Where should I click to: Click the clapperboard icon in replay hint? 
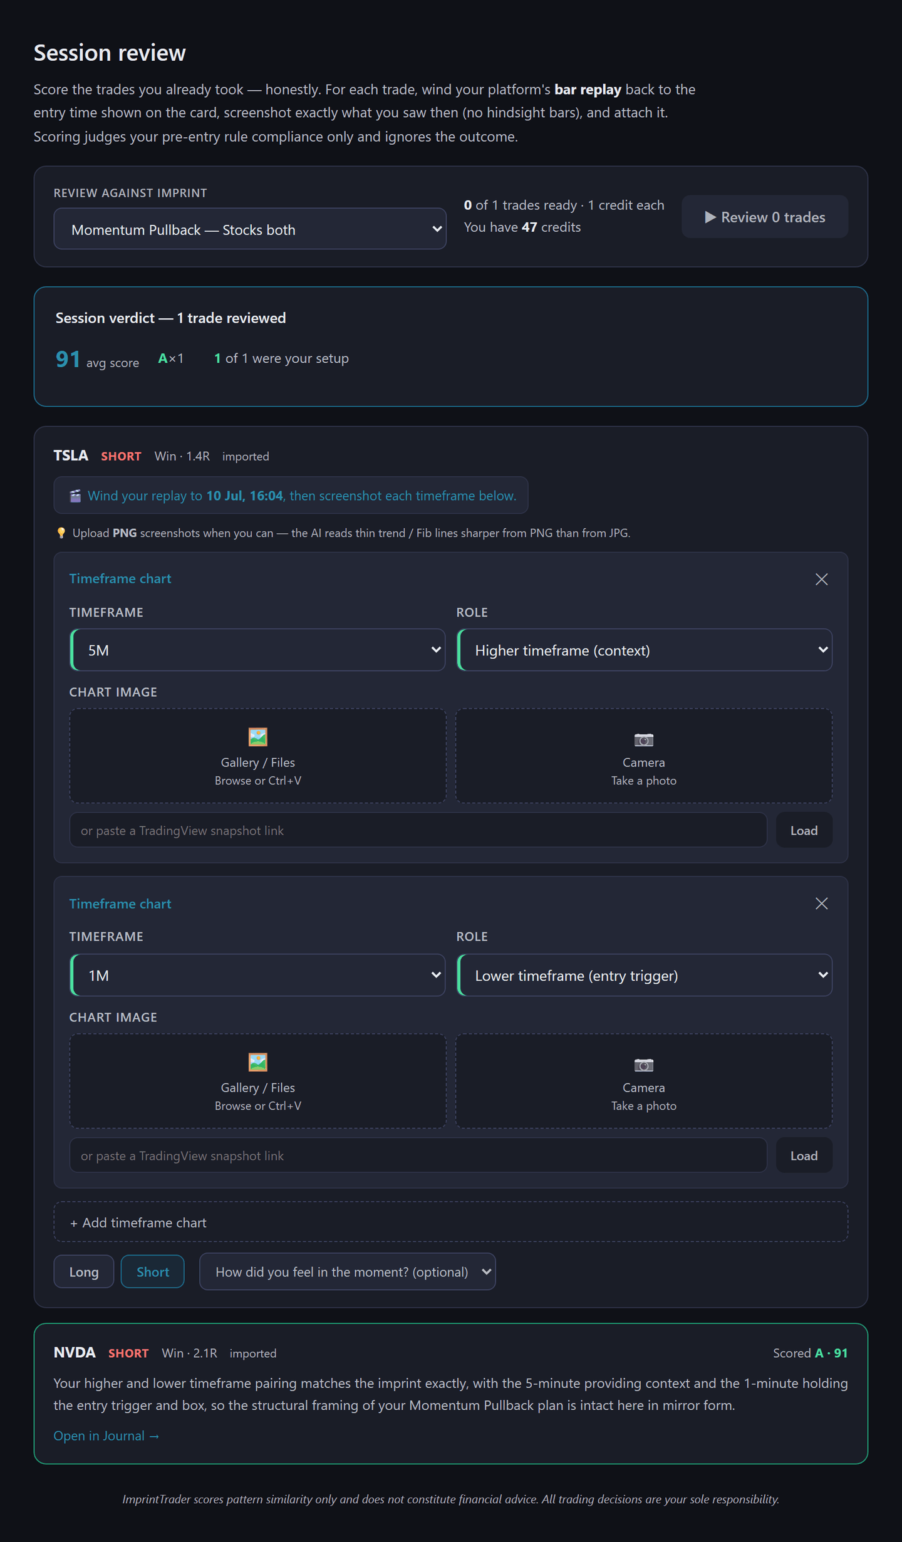[75, 496]
